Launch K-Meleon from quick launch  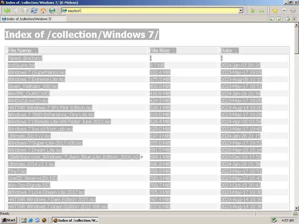tap(44, 220)
